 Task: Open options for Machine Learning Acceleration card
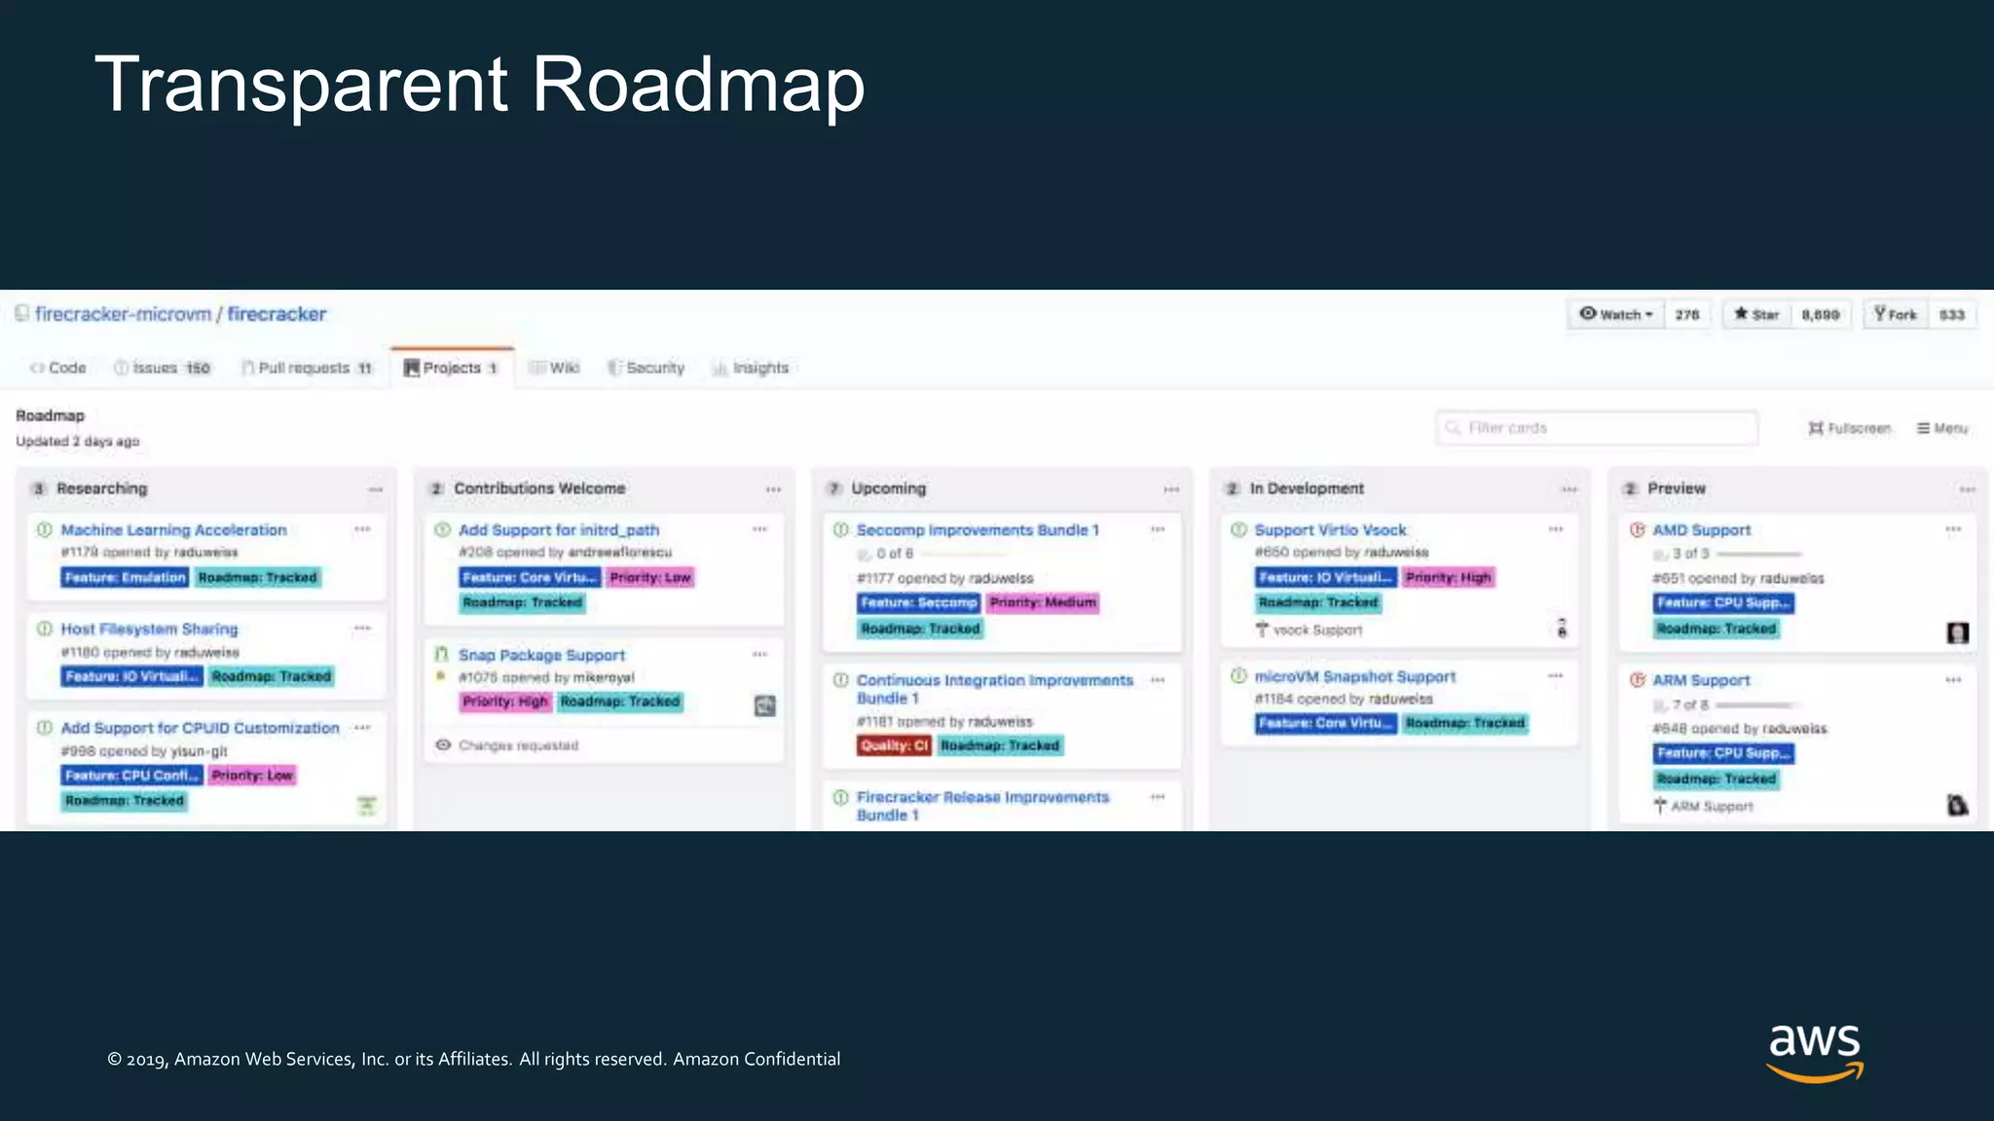[362, 529]
